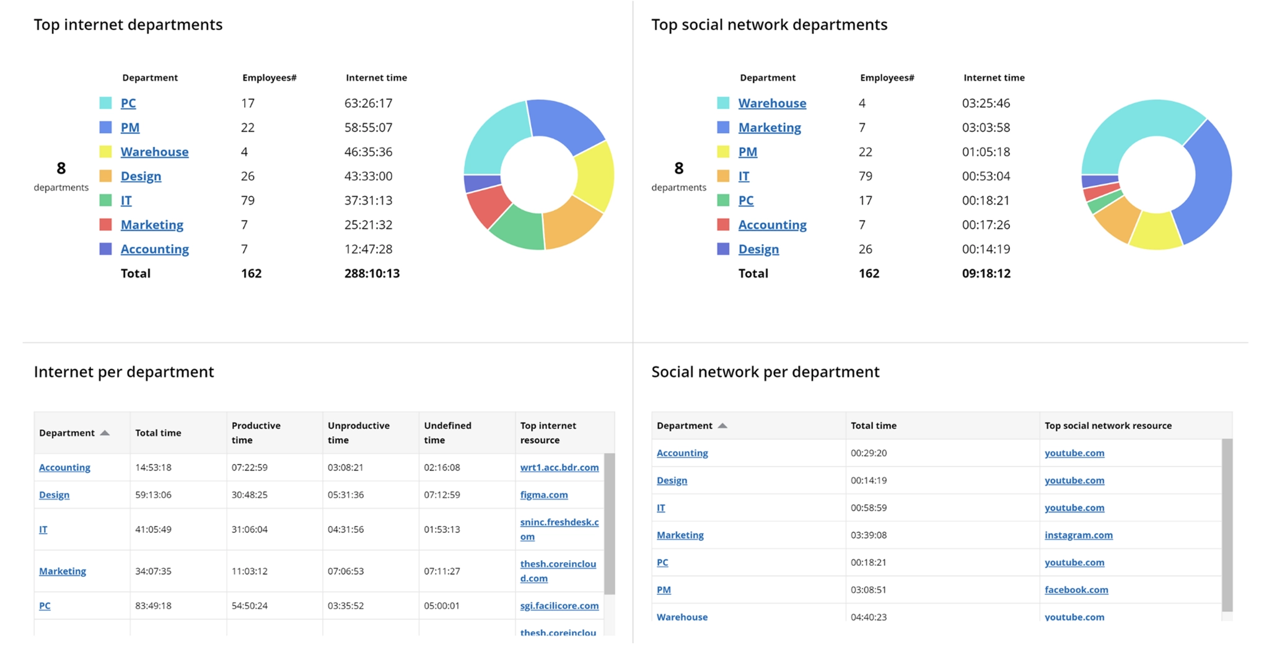
Task: Open sninc.freshdesk.com from the IT row
Action: pyautogui.click(x=558, y=529)
